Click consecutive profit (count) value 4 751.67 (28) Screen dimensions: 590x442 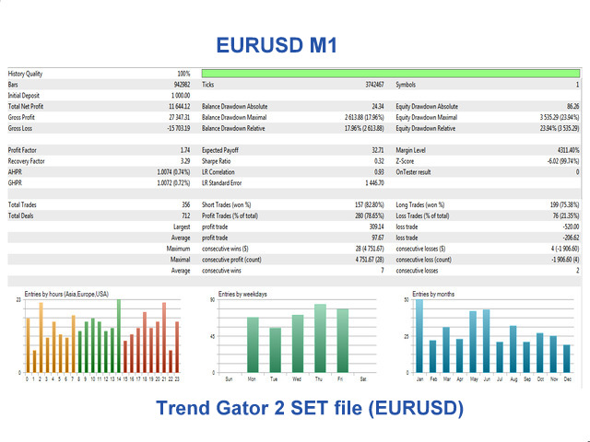370,260
